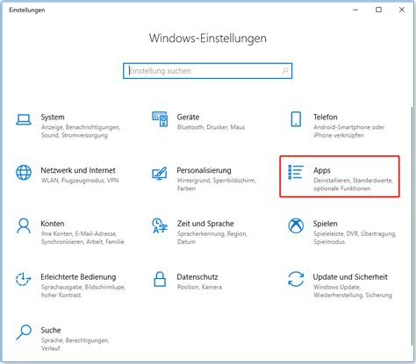Open the Update und Sicherheit label

350,277
